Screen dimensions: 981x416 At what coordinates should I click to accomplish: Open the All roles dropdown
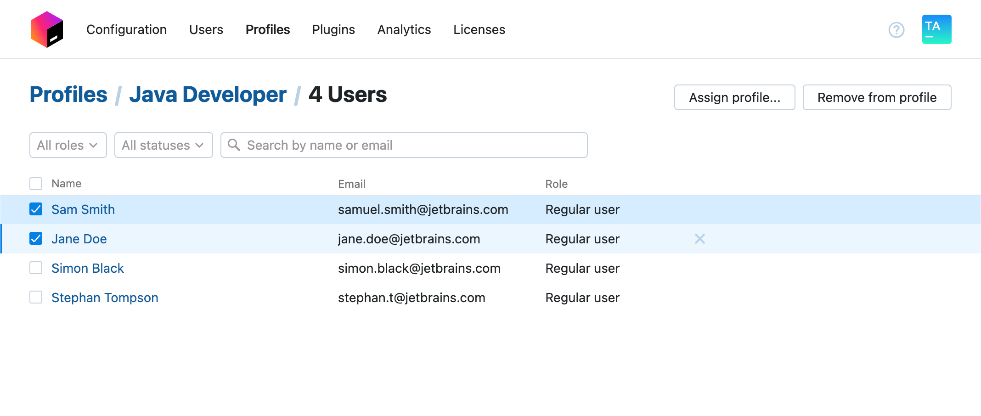68,145
